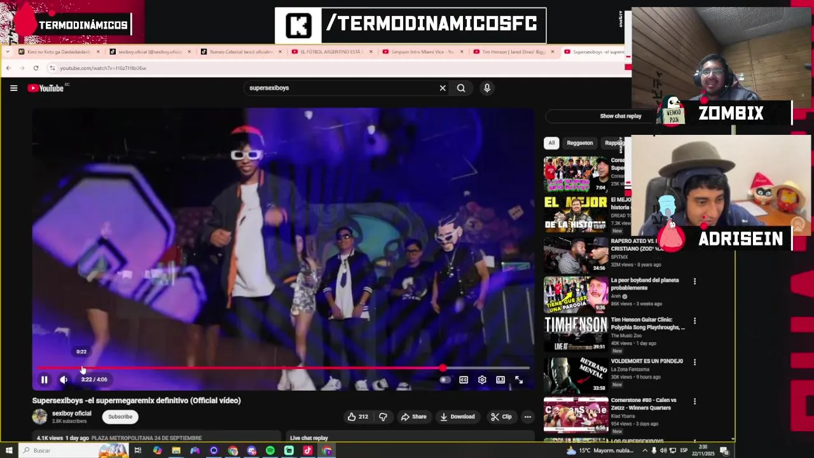Viewport: 814px width, 458px height.
Task: Open options for Cornerstone #80 video
Action: (x=694, y=401)
